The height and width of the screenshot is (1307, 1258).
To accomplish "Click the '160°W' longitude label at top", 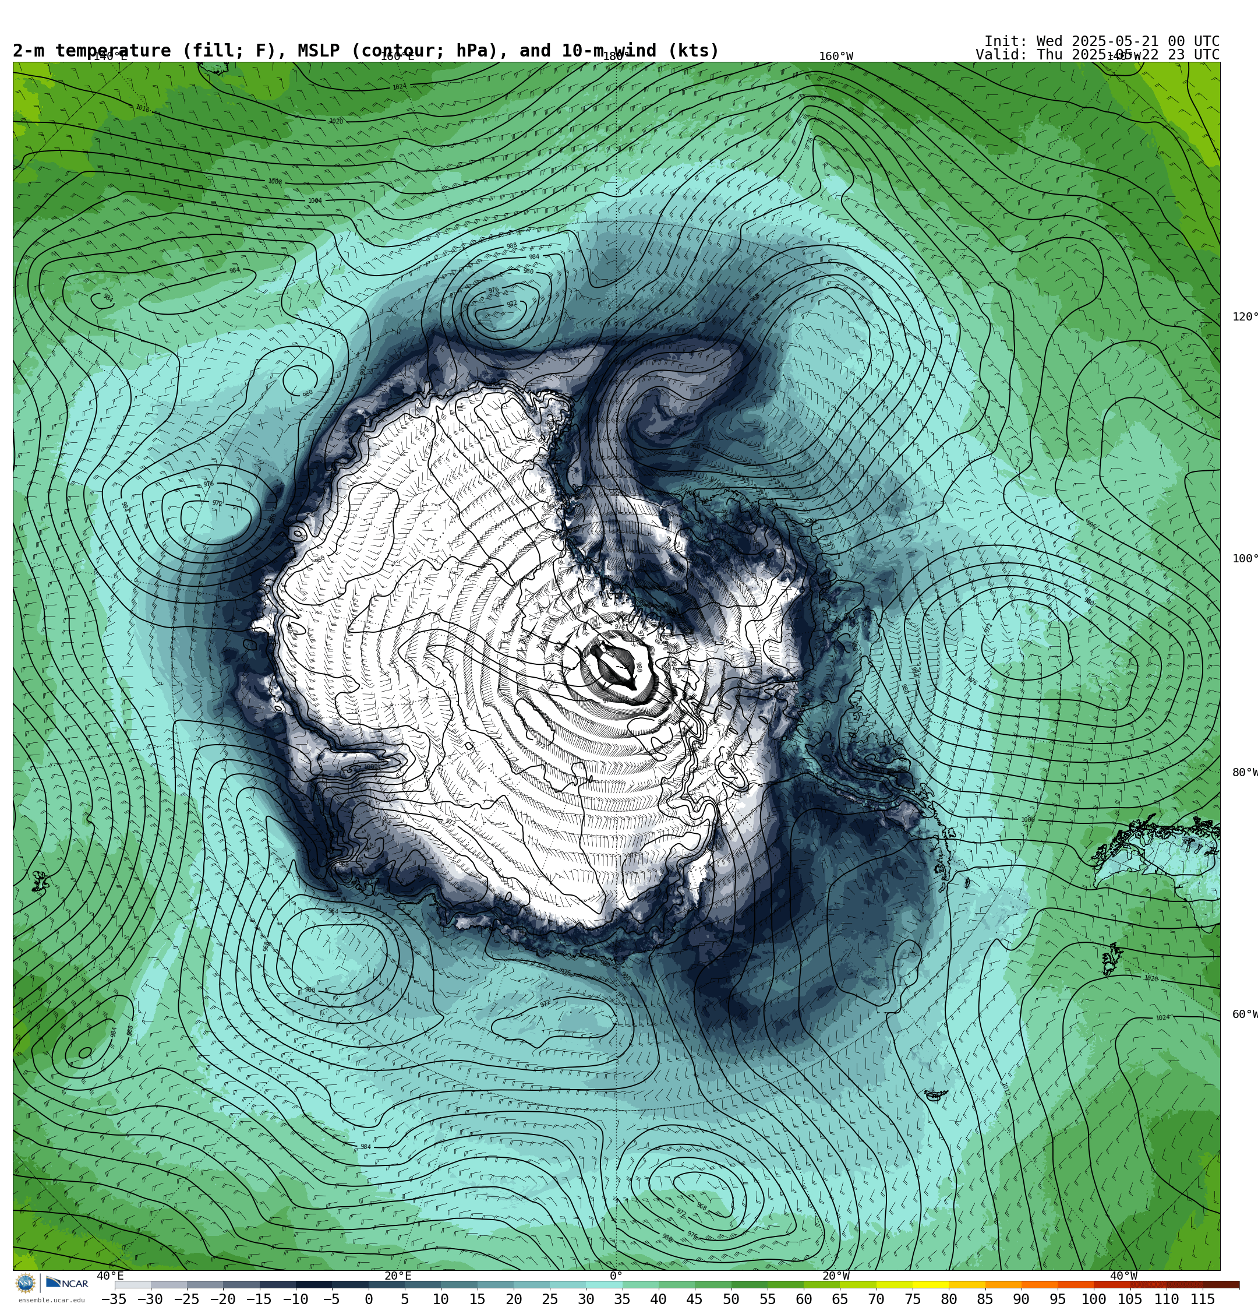I will (x=836, y=57).
